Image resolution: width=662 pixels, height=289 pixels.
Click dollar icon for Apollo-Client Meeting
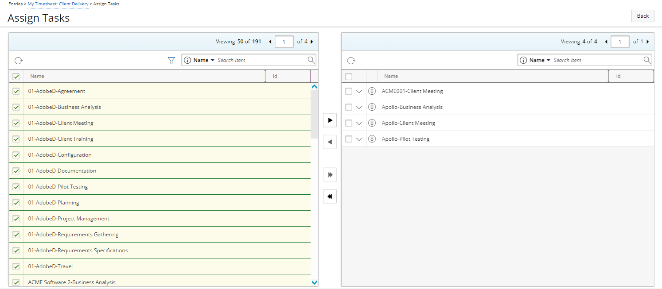[x=372, y=123]
